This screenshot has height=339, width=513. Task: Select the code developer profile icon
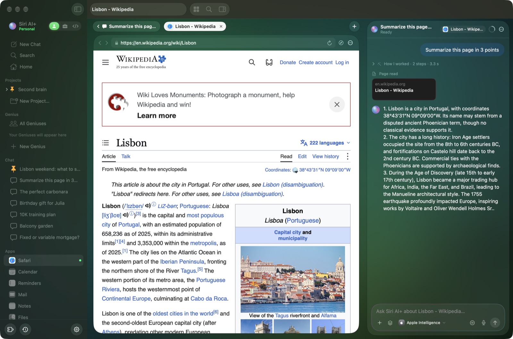[x=76, y=26]
